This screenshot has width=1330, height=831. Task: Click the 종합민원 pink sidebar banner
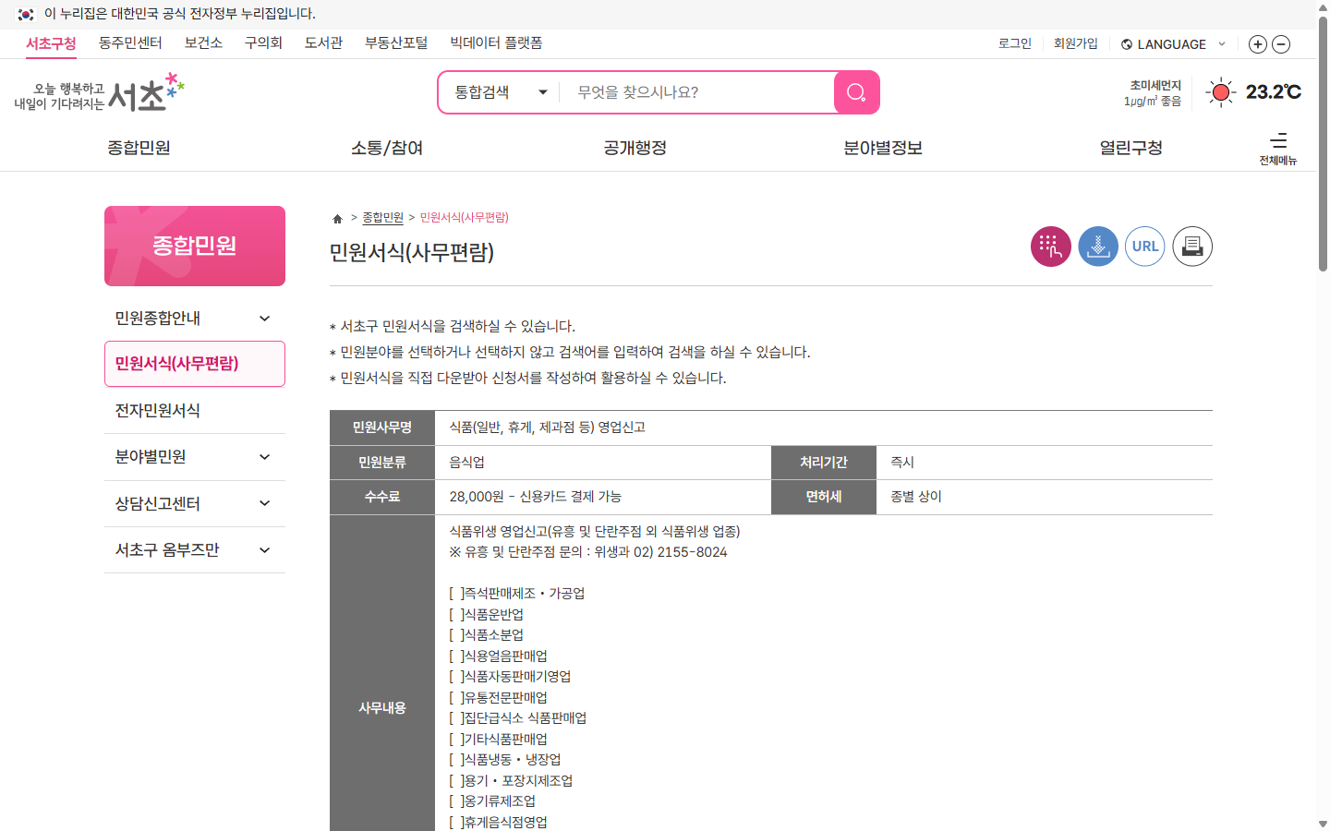(195, 246)
